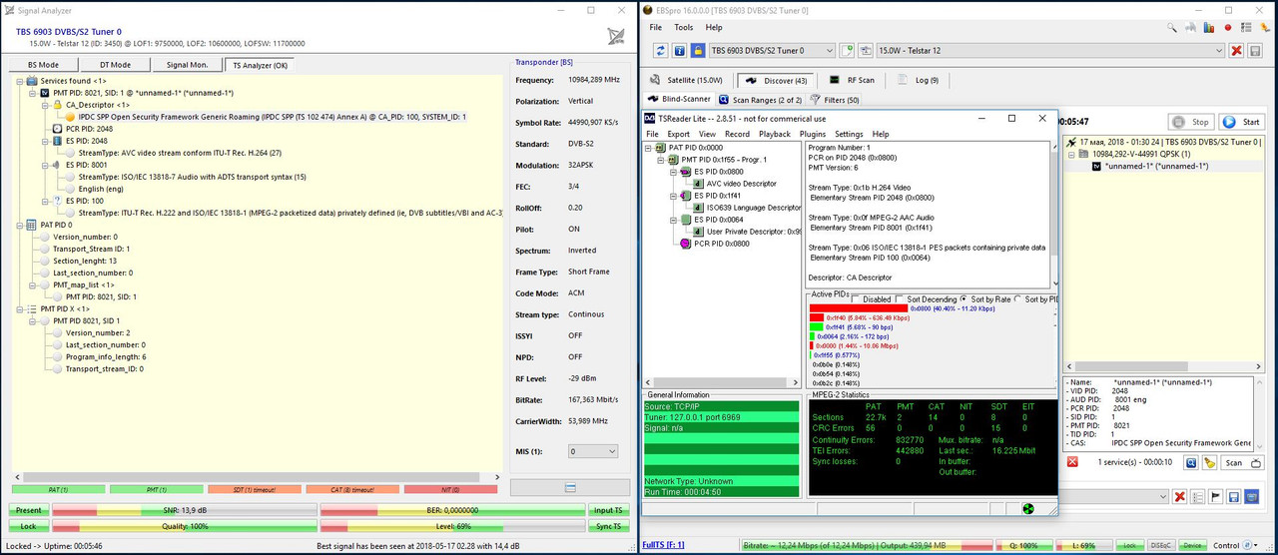The height and width of the screenshot is (555, 1278).
Task: Open the 15.0W - Telstar 12 satellite dropdown
Action: click(x=1049, y=51)
